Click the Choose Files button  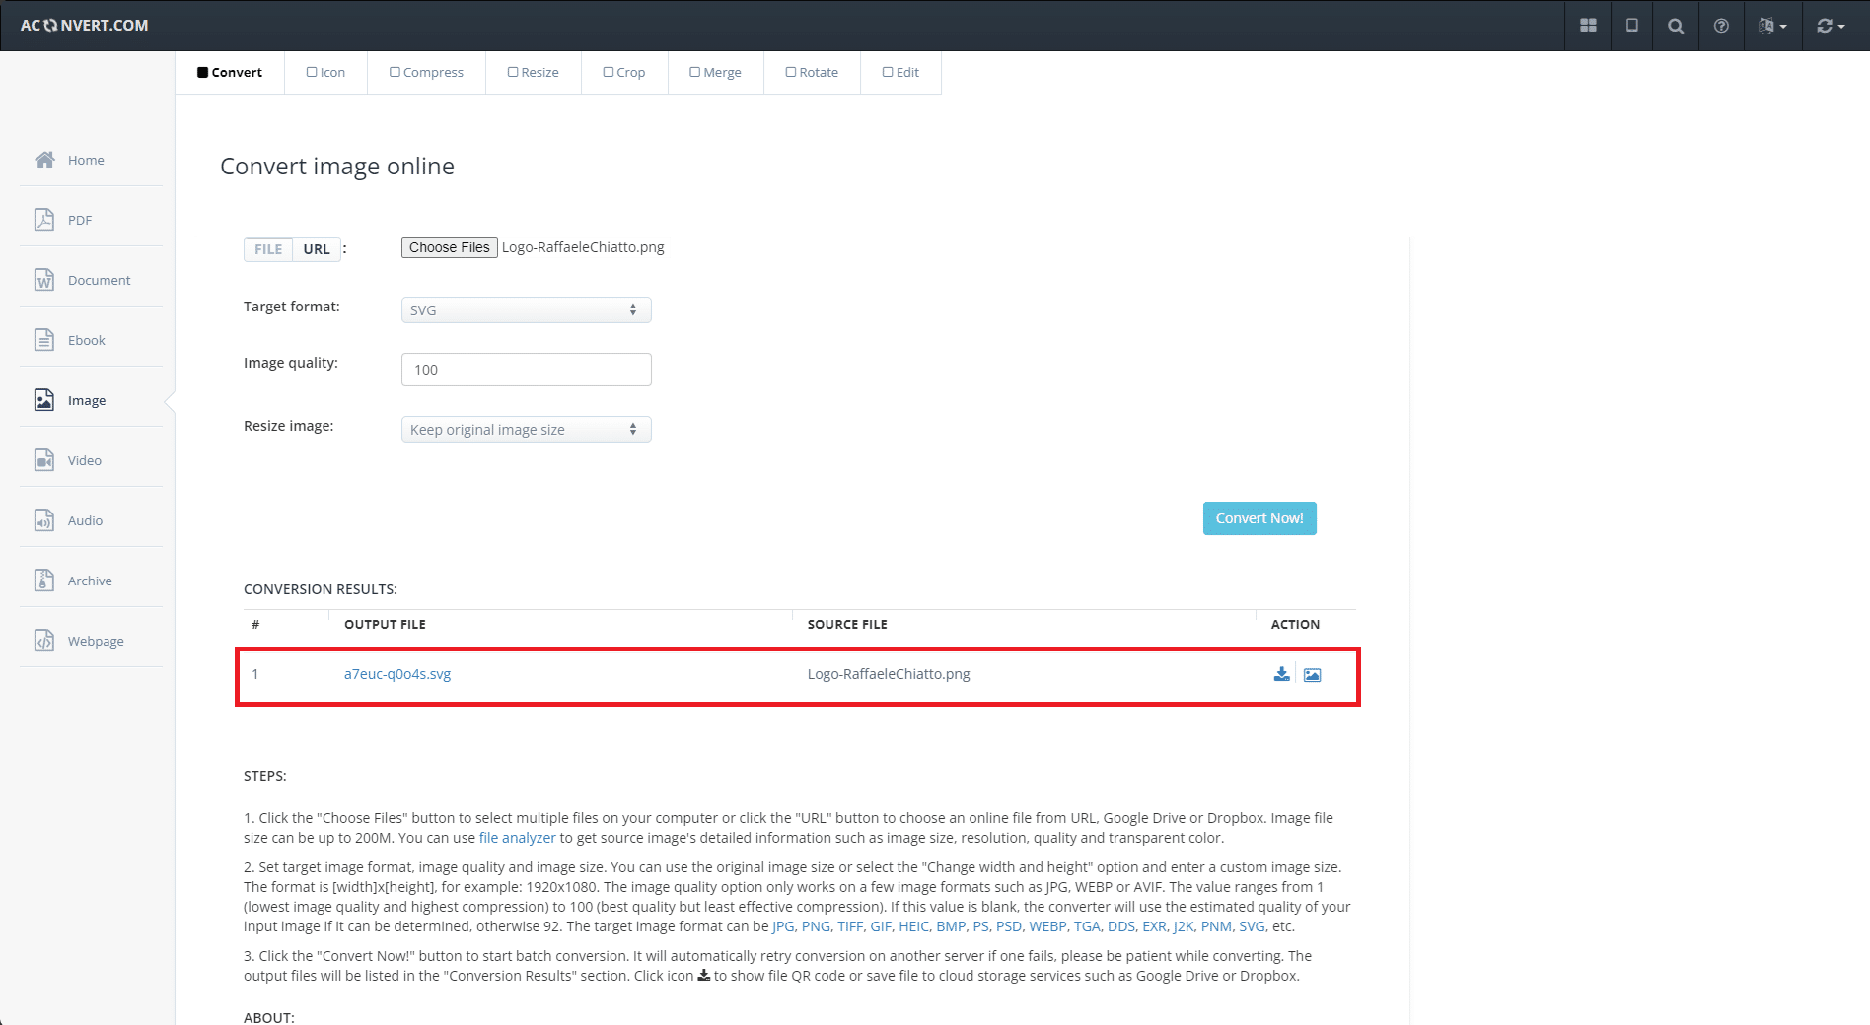point(449,247)
